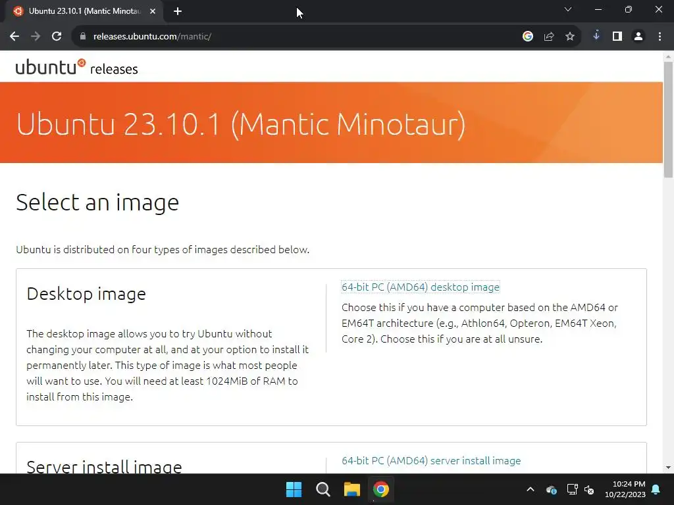
Task: Close the Ubuntu 23.10.1 tab
Action: coord(153,12)
